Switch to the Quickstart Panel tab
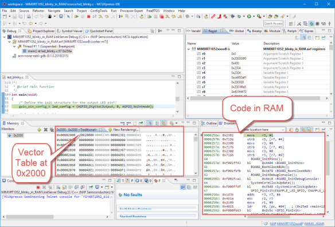The height and width of the screenshot is (227, 335). [99, 31]
